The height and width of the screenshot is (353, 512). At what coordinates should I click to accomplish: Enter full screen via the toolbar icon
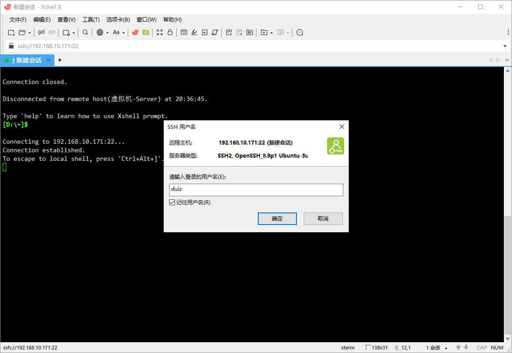pos(159,32)
